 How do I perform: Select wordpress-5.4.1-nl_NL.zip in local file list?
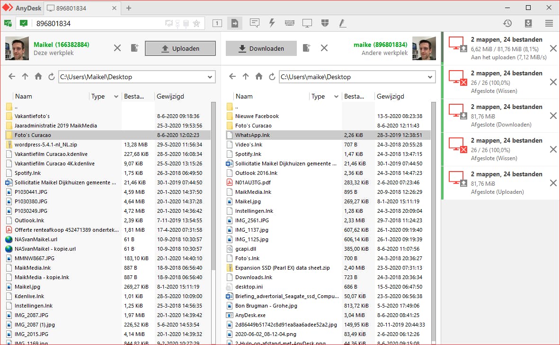point(45,145)
